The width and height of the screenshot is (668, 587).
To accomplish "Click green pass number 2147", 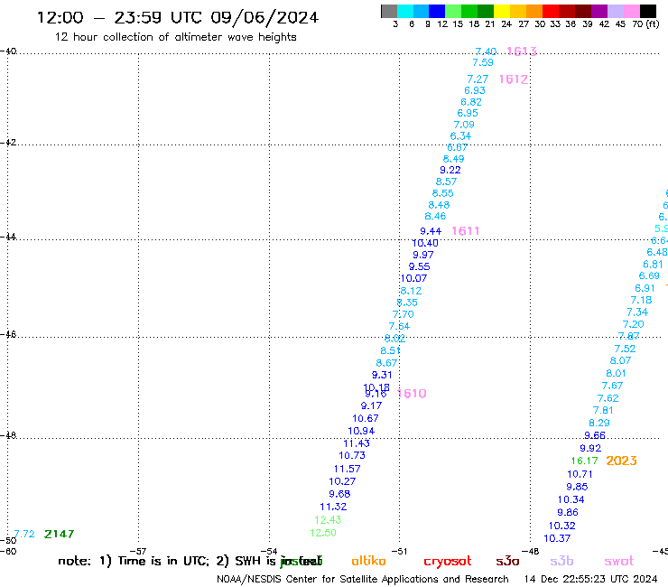I will pos(60,534).
